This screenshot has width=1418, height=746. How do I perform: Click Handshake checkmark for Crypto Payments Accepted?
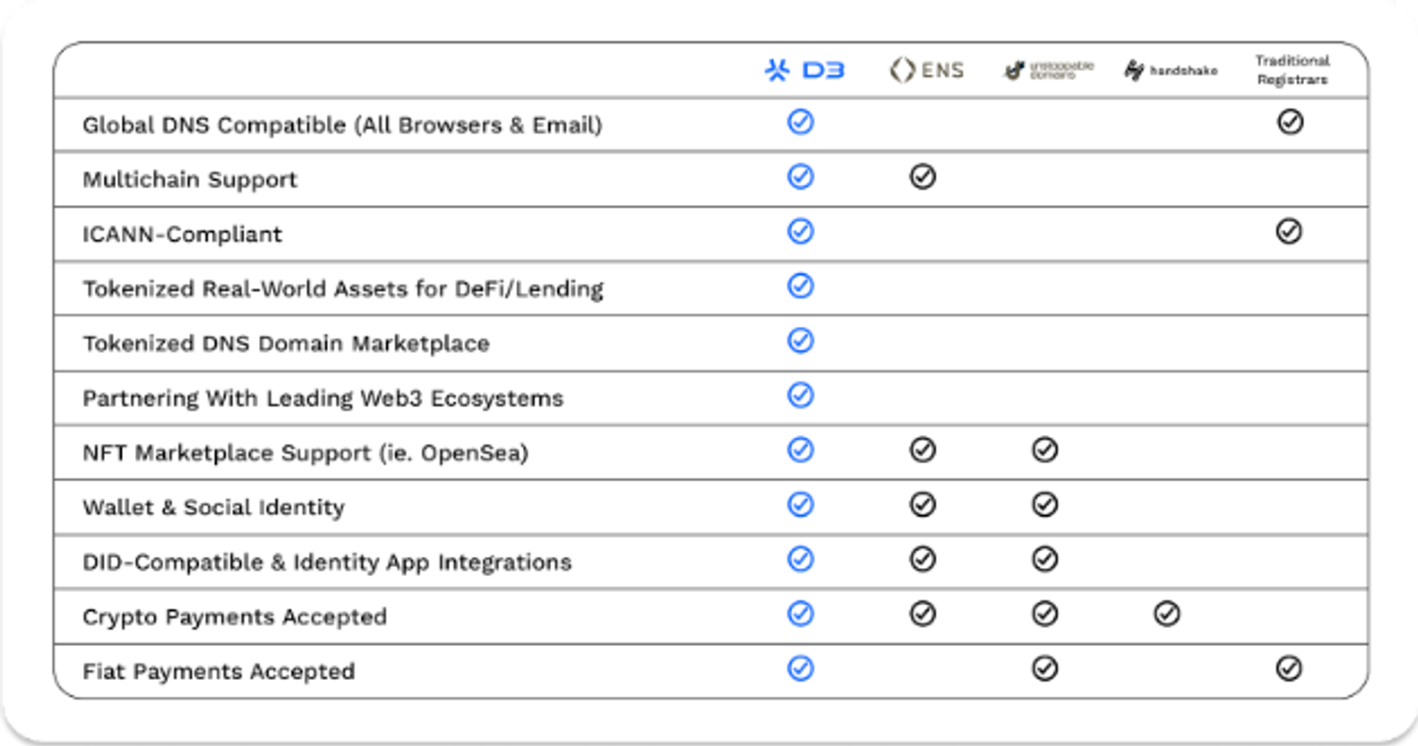1167,615
